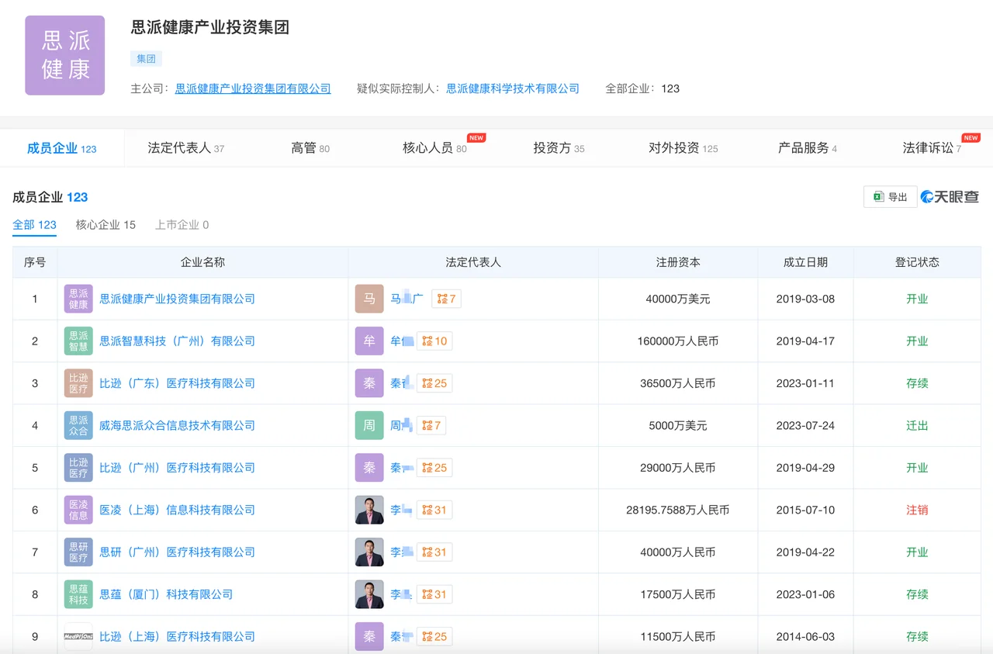
Task: Open relation badge 31 in 医凌（上海）row
Action: pos(434,510)
